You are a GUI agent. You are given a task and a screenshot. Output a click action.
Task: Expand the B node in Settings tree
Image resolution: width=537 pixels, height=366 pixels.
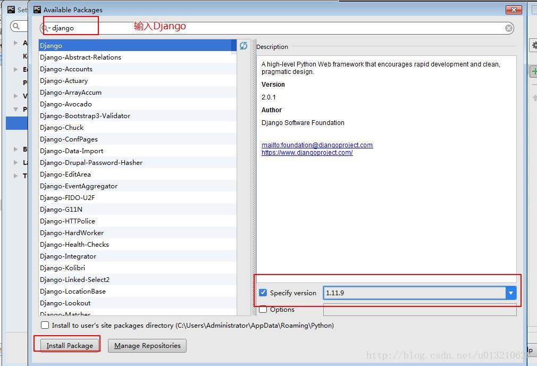pos(15,149)
